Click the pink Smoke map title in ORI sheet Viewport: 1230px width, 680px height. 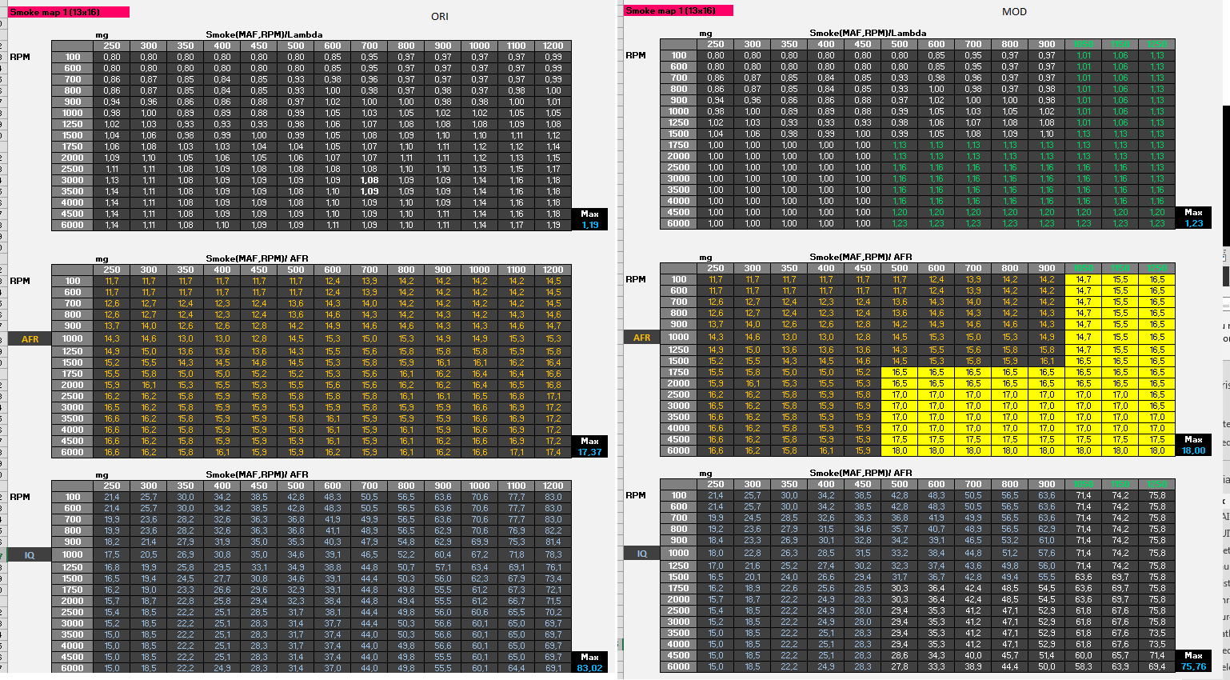point(68,12)
